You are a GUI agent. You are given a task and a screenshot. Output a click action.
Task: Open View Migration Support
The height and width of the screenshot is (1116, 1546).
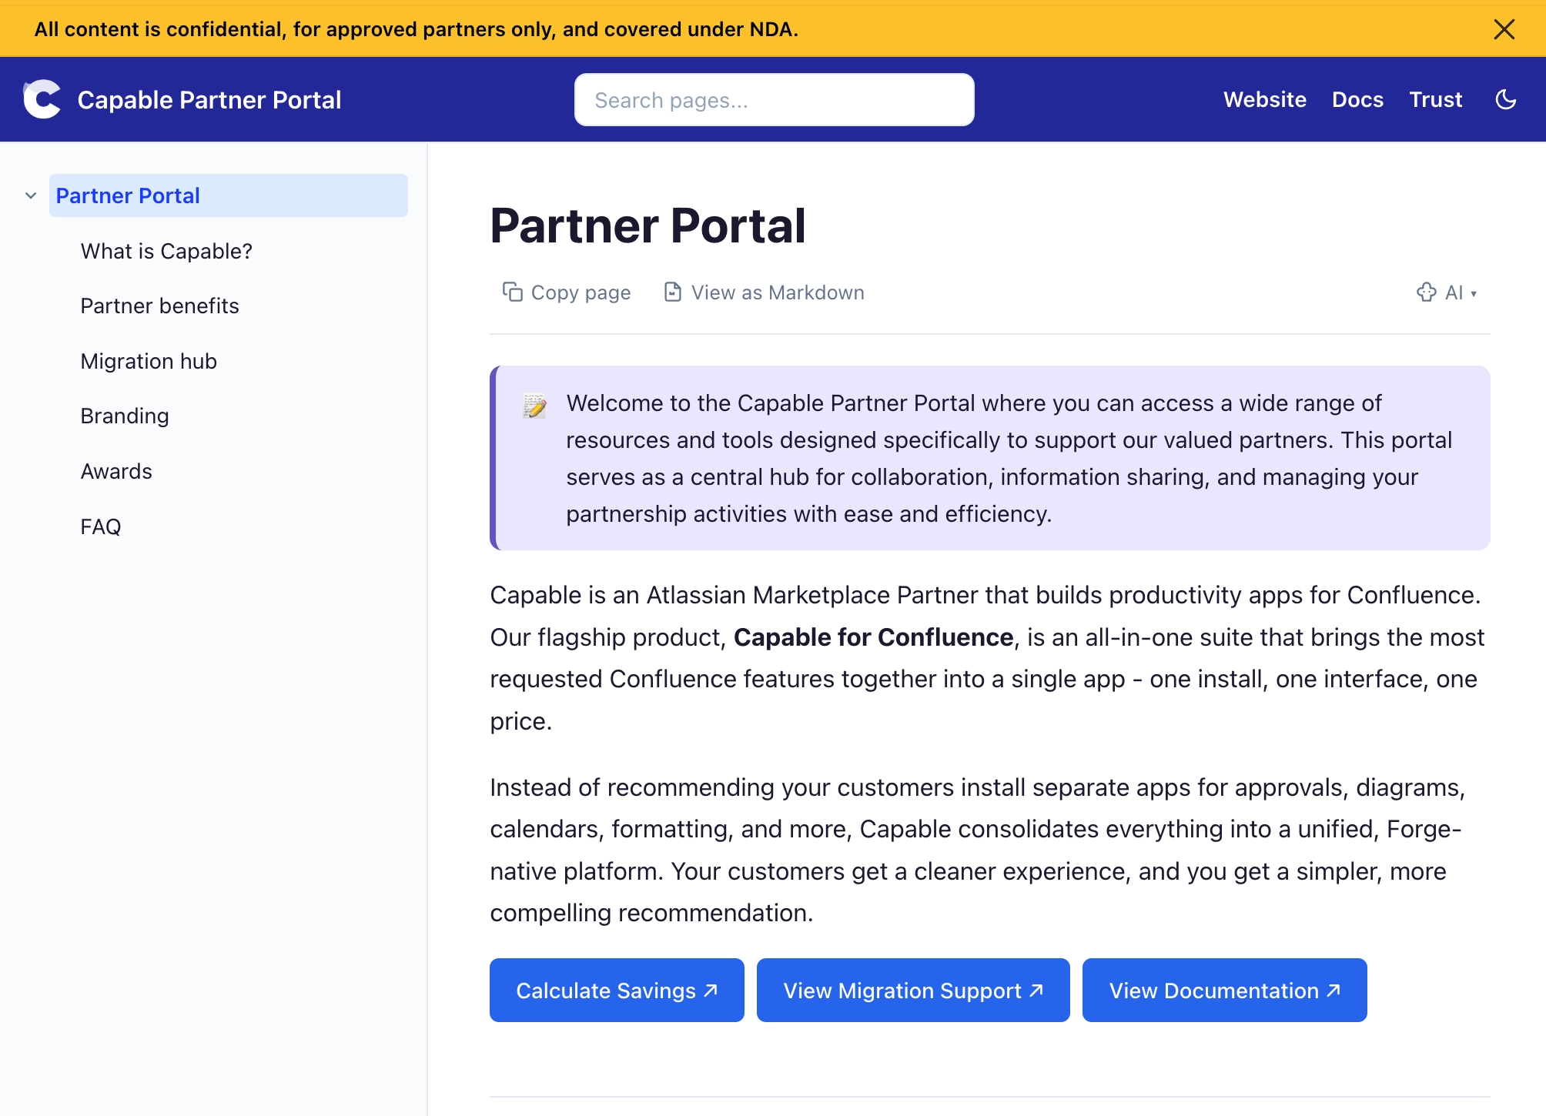[913, 991]
